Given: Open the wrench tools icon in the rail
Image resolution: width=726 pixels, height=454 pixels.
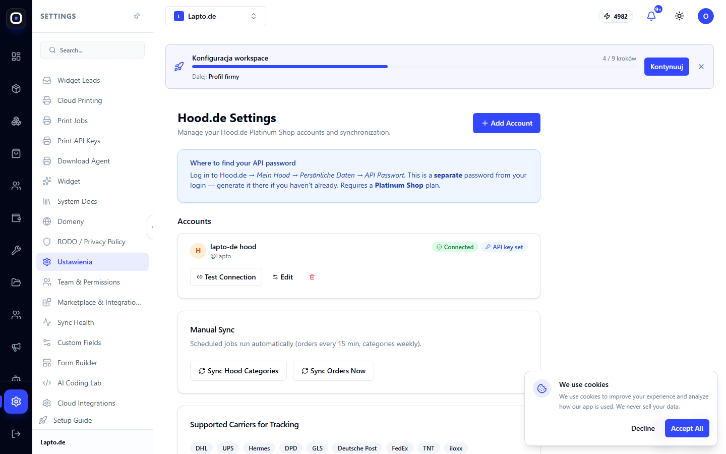Looking at the screenshot, I should tap(16, 250).
